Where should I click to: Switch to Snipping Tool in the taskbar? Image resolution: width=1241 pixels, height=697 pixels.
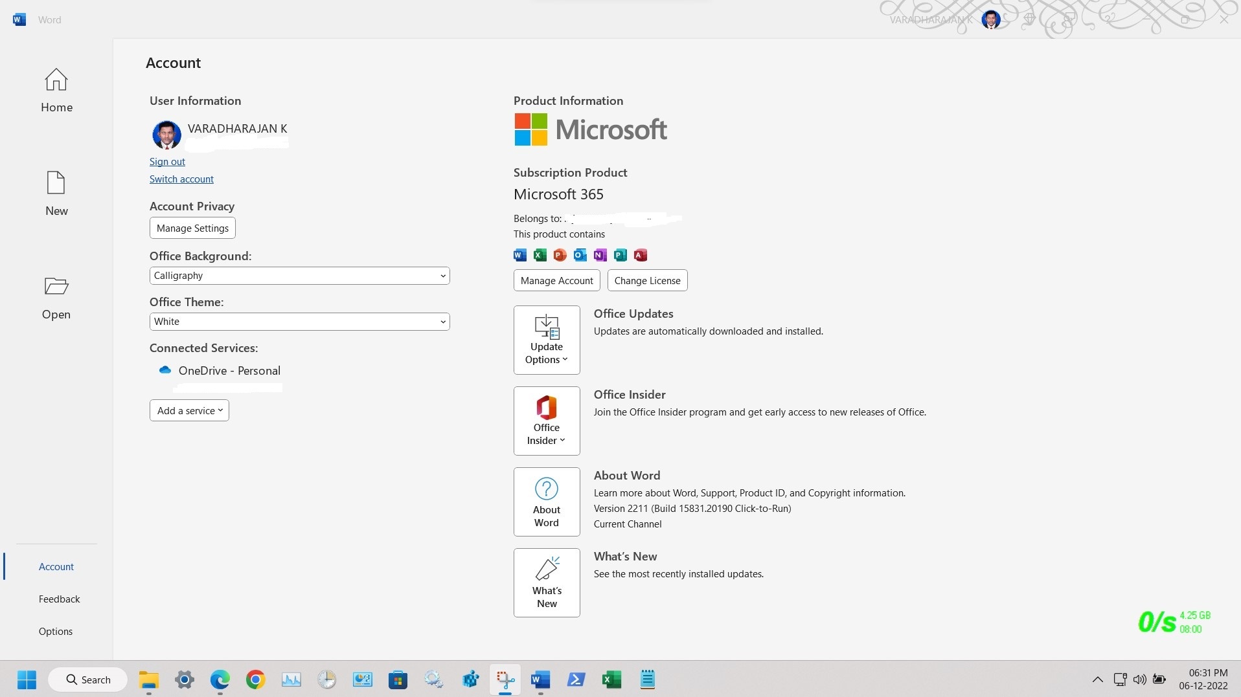pos(505,680)
